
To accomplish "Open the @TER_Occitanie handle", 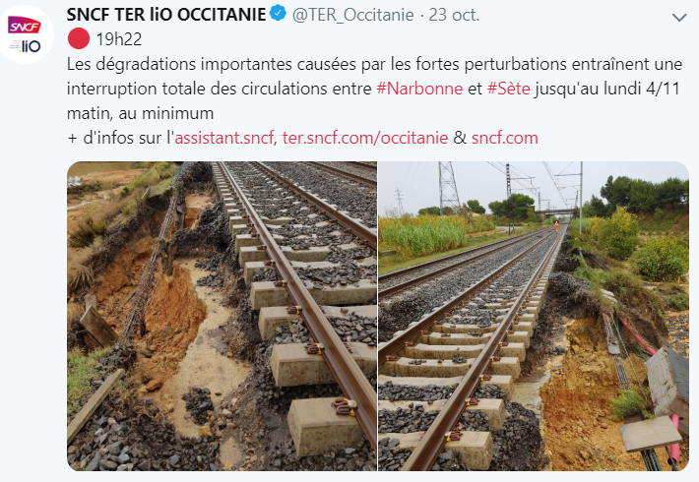I will pyautogui.click(x=353, y=15).
